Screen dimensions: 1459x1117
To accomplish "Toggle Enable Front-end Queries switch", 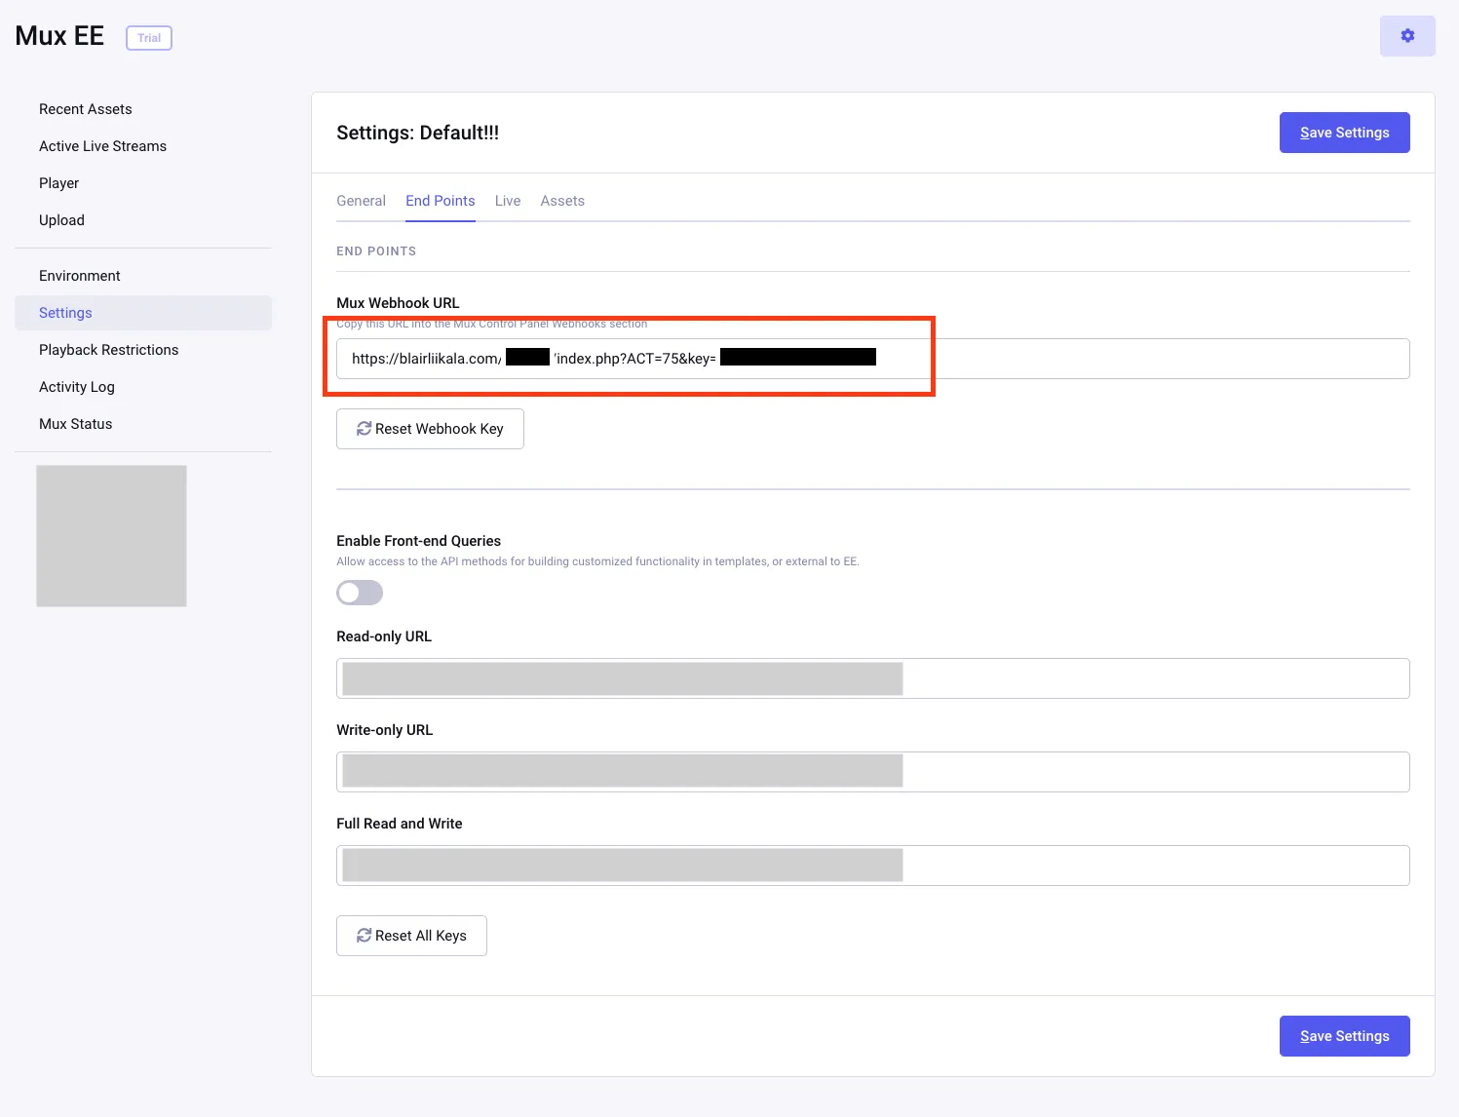I will pyautogui.click(x=360, y=593).
